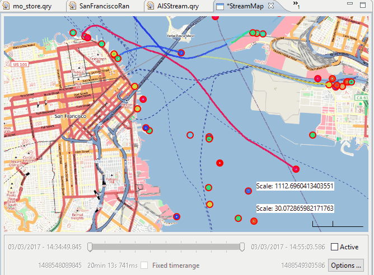Click the Scale: 1112.6960413403551 label
374x275 pixels.
[294, 186]
